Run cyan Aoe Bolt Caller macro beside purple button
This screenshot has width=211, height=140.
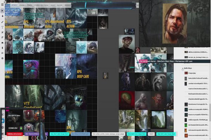[x=59, y=134]
